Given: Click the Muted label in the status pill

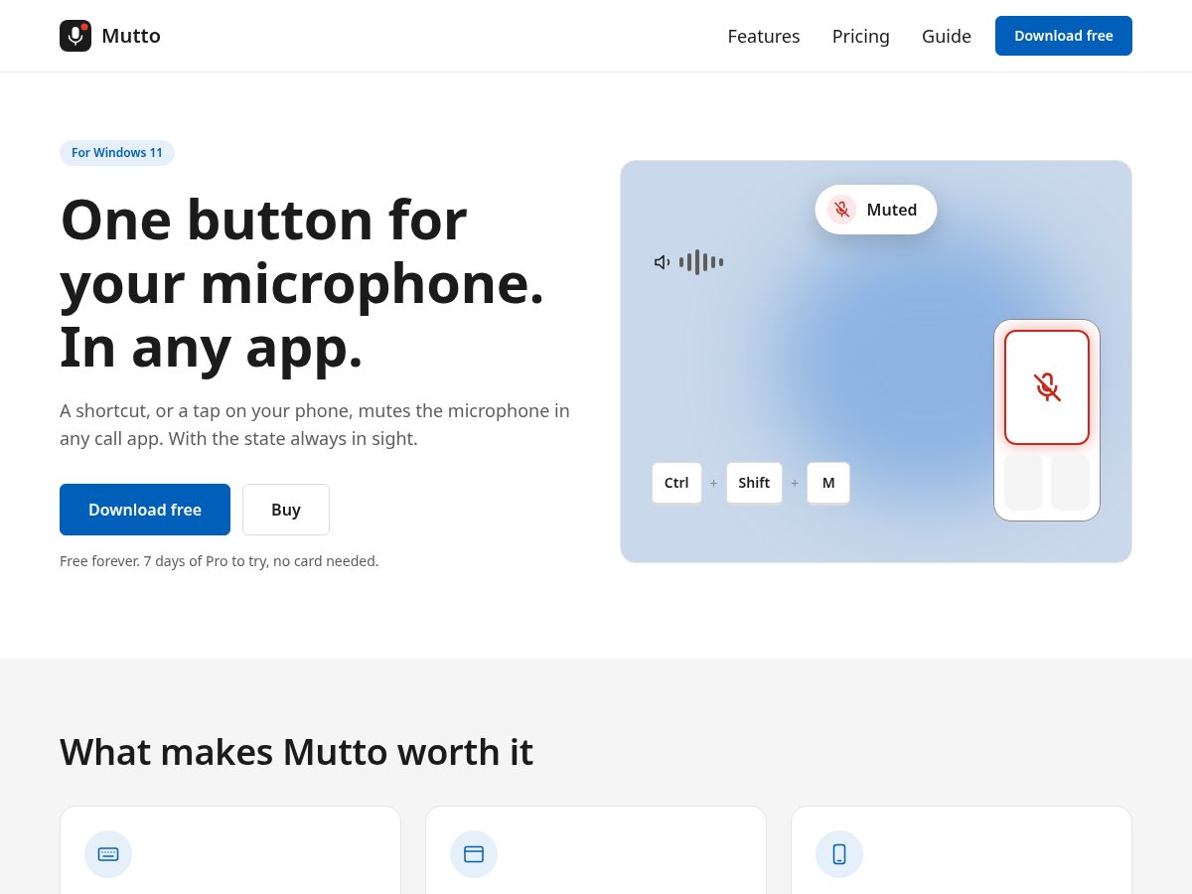Looking at the screenshot, I should click(892, 210).
